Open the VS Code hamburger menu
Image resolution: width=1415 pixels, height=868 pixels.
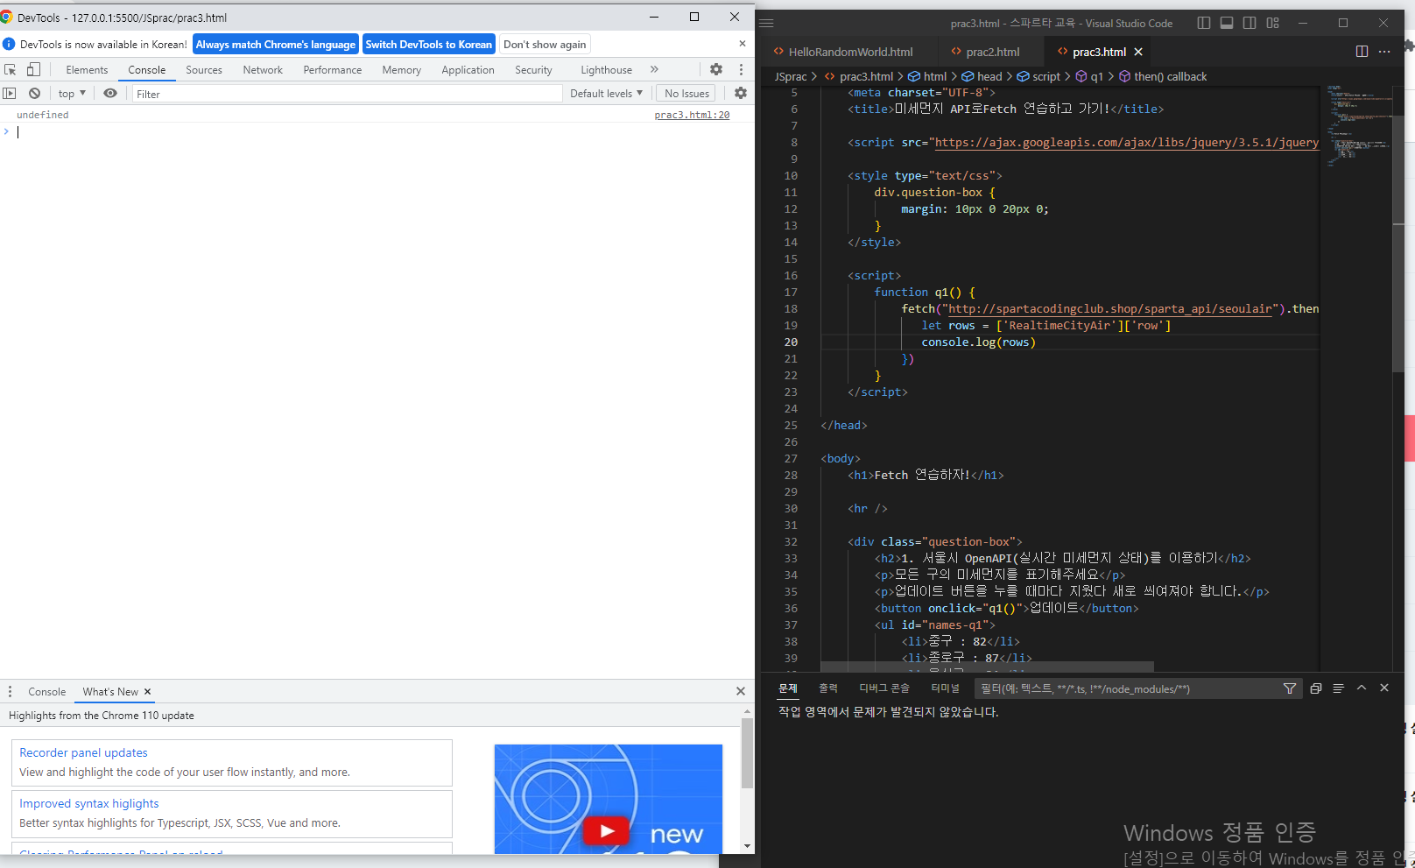tap(767, 24)
